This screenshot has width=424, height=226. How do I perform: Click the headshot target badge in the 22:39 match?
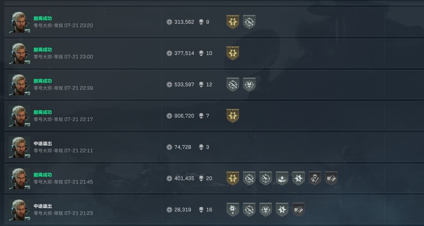(249, 85)
